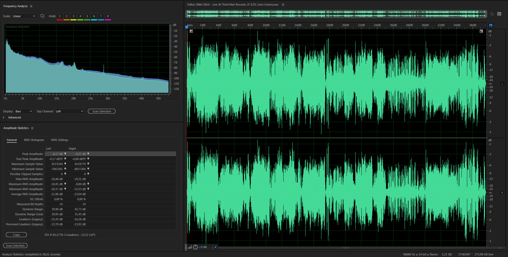Jump to right Peak Amplitude location marker
Screen dimensions: 508x257
point(89,153)
